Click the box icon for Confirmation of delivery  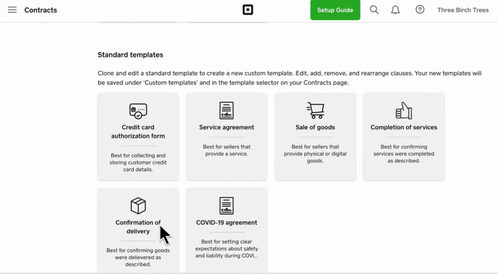[138, 205]
